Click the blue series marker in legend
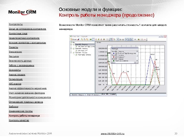Image resolution: width=184 pixels, height=138 pixels. [x=114, y=53]
